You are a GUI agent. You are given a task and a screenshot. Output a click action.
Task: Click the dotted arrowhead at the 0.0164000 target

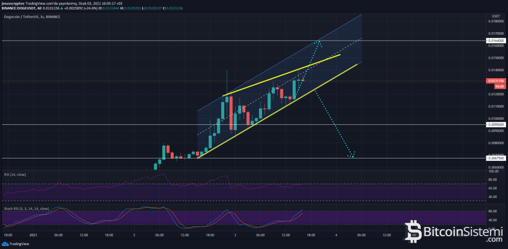(318, 42)
